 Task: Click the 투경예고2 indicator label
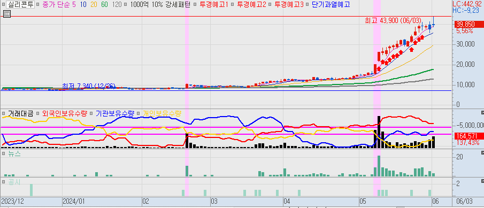(x=251, y=4)
